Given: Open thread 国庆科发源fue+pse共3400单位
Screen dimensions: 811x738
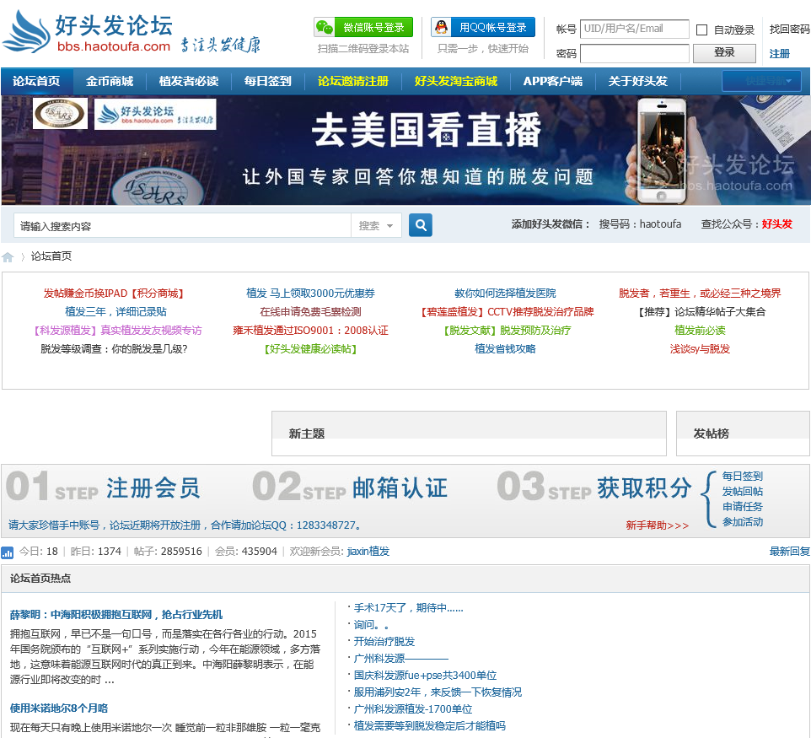Looking at the screenshot, I should (x=425, y=675).
